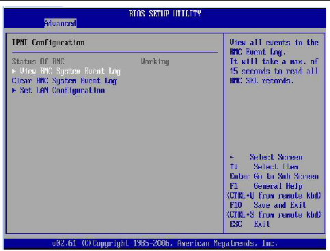Click the arrow beside View BMC System Event Log
Screen dimensions: 330x251
pos(14,71)
